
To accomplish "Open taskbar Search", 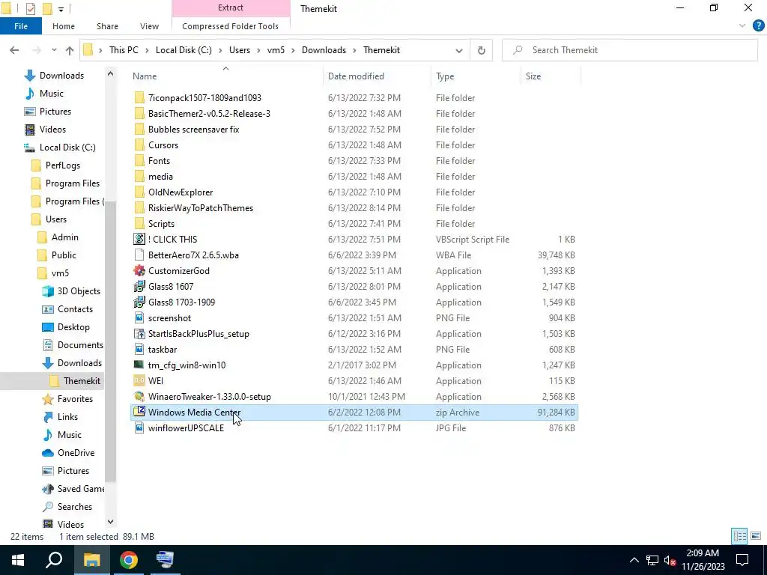I will pyautogui.click(x=54, y=560).
